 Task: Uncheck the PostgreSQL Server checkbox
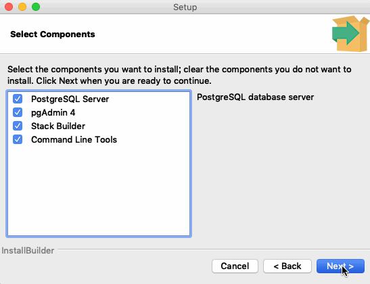click(18, 99)
